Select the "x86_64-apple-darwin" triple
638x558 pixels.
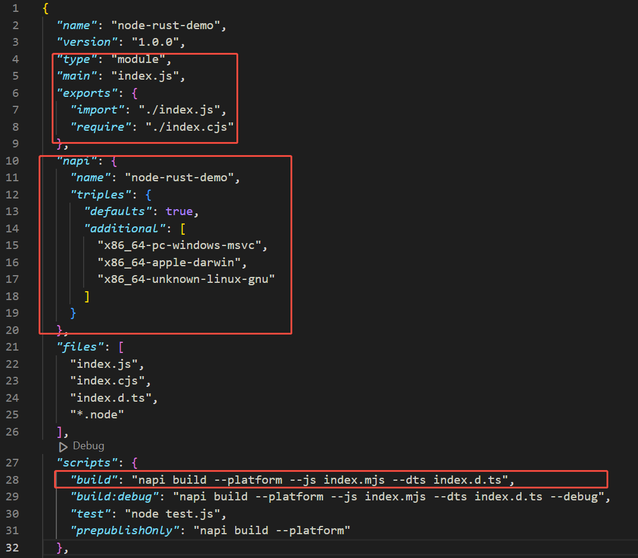coord(169,263)
